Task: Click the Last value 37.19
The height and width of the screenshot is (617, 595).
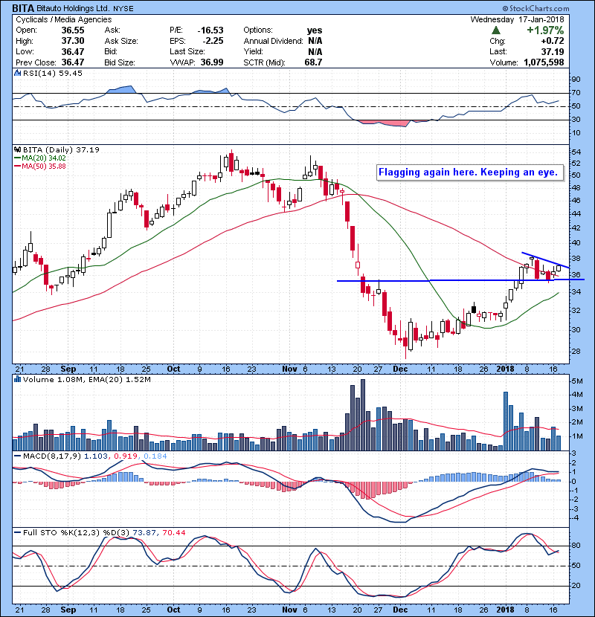Action: tap(553, 51)
